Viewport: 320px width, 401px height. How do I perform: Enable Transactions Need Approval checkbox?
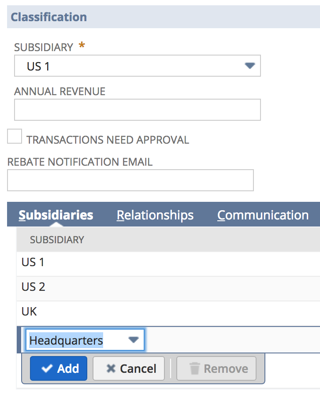15,136
